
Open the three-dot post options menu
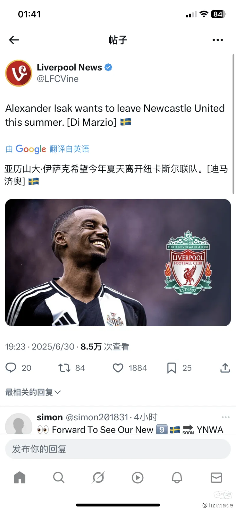point(218,40)
